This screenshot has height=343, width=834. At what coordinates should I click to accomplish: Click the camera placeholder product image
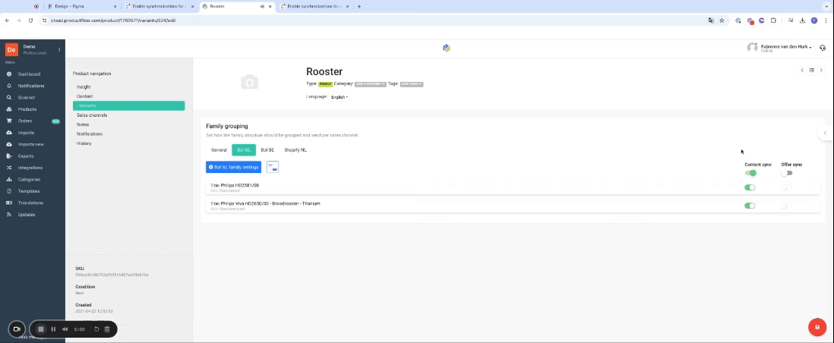[x=249, y=82]
